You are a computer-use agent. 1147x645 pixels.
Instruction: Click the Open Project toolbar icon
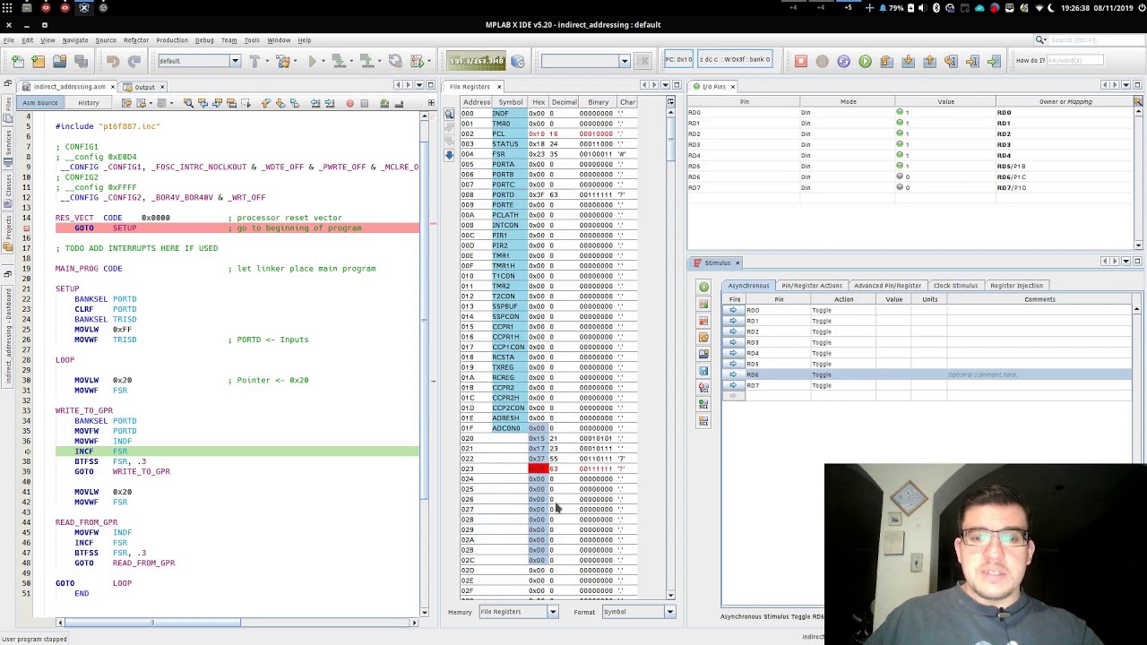click(59, 61)
